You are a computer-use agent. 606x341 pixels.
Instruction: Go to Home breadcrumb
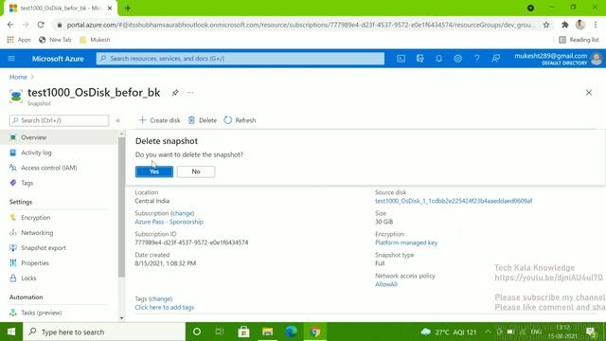[18, 77]
